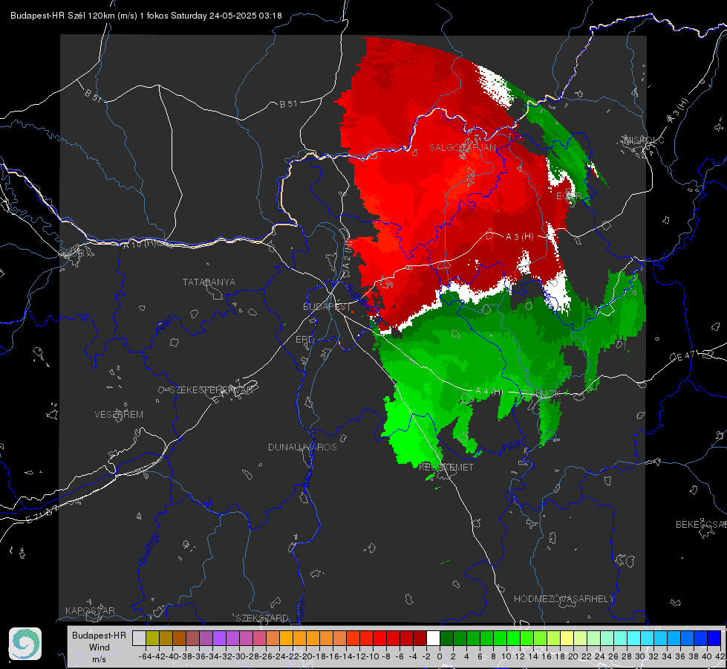Click the A 3 (H) label near Miskolc
Image resolution: width=727 pixels, height=669 pixels.
tap(678, 111)
